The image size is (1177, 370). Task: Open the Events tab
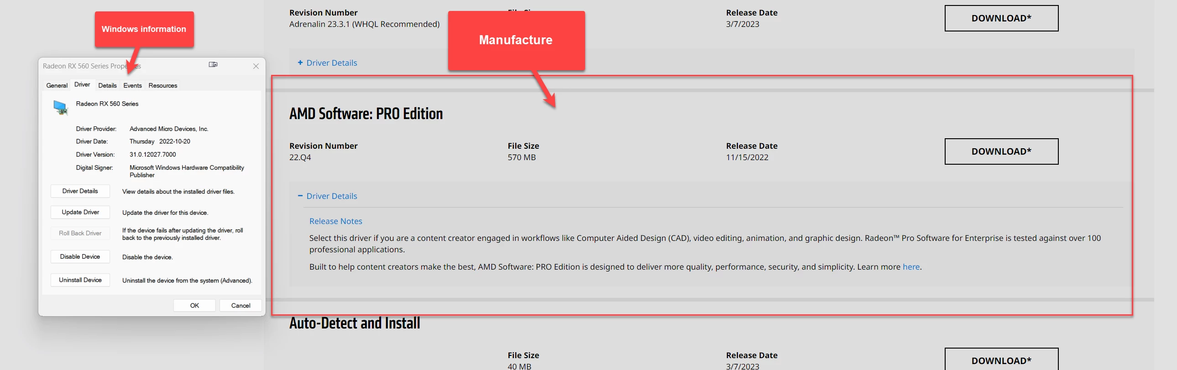(x=132, y=85)
